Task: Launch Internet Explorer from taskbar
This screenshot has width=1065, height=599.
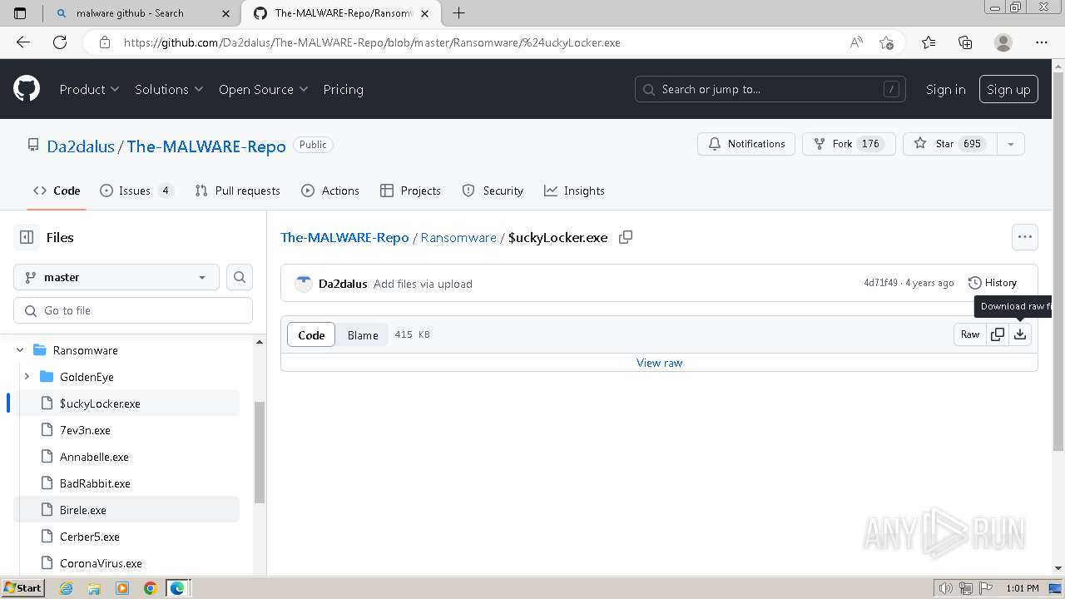Action: point(67,588)
